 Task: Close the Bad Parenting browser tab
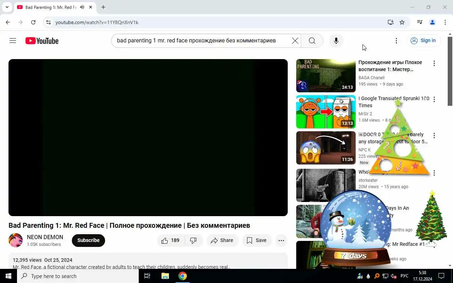coord(91,7)
